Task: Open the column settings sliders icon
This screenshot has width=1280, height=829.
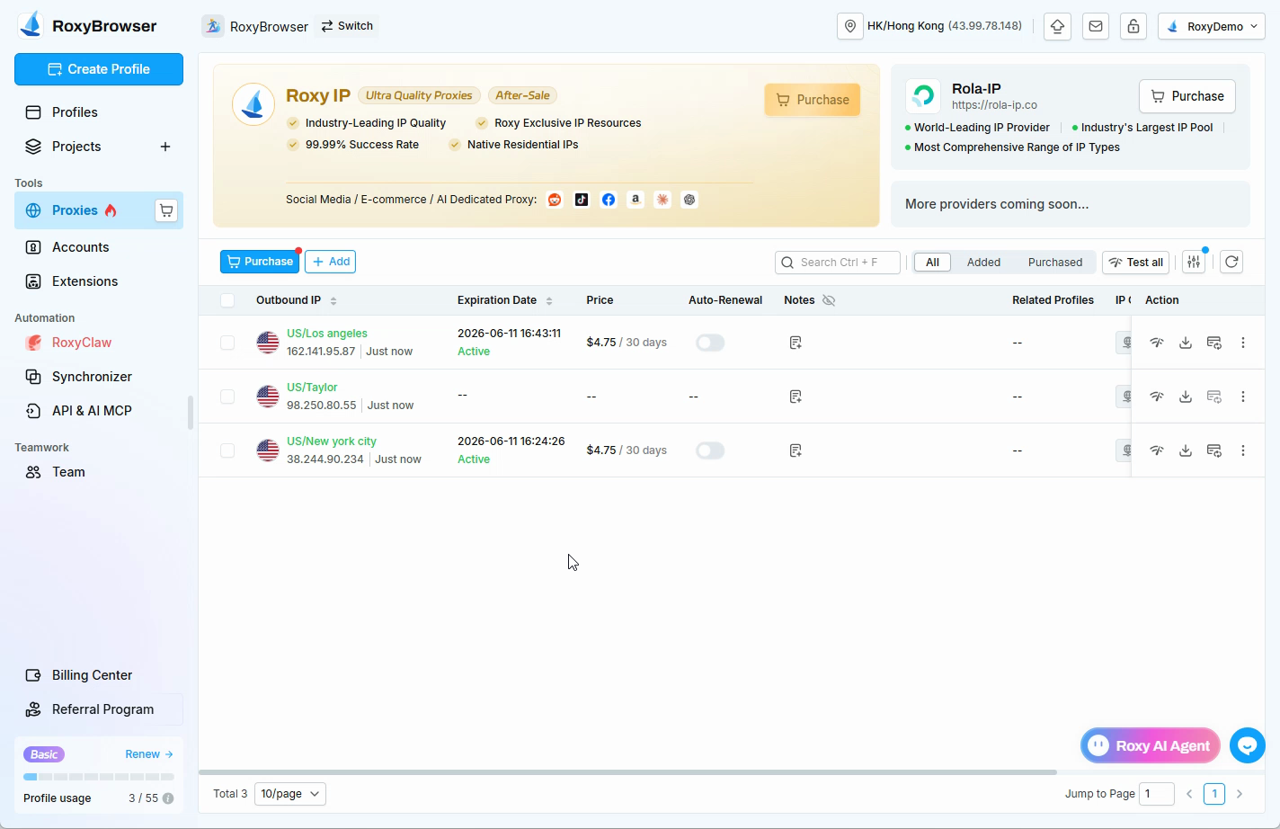Action: click(x=1194, y=262)
